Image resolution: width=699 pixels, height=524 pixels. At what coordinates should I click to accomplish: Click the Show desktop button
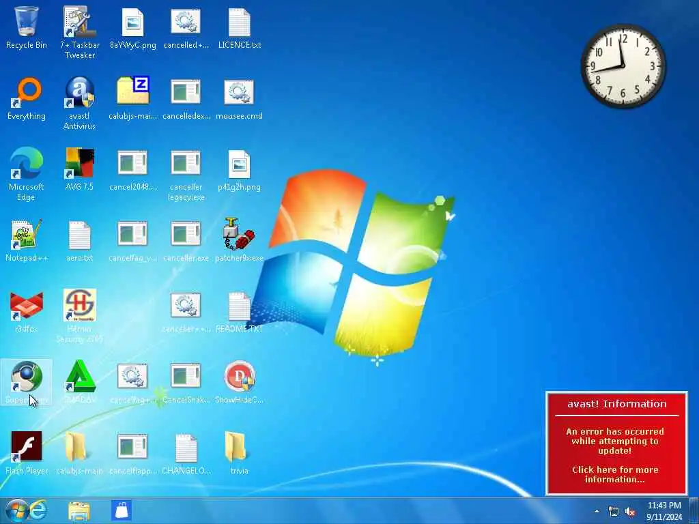tap(694, 510)
